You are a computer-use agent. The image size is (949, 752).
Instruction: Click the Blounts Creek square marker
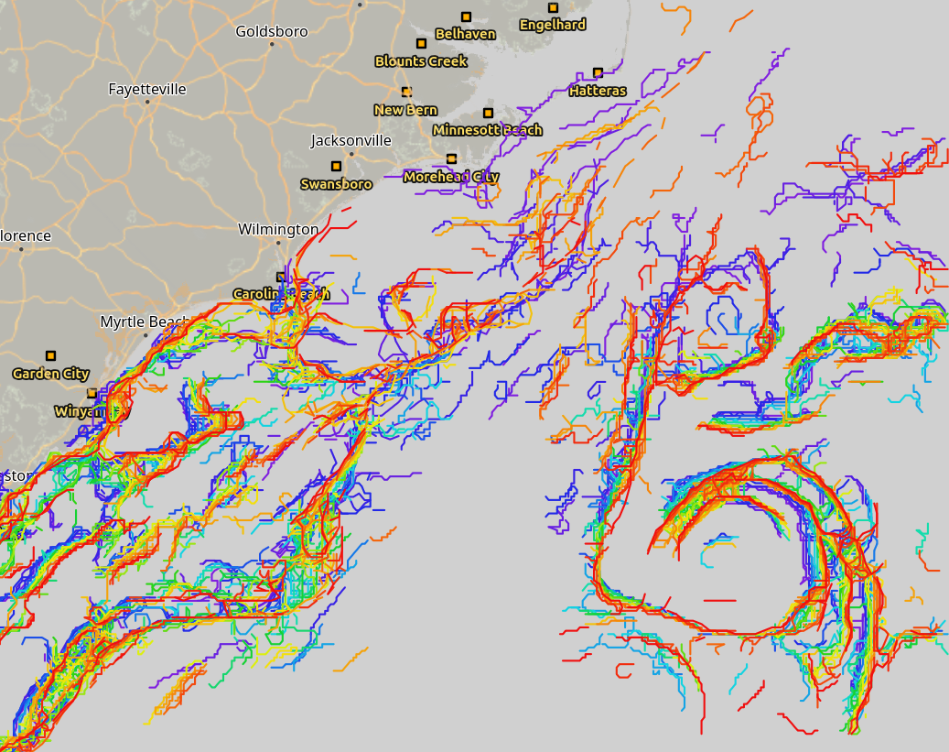421,44
